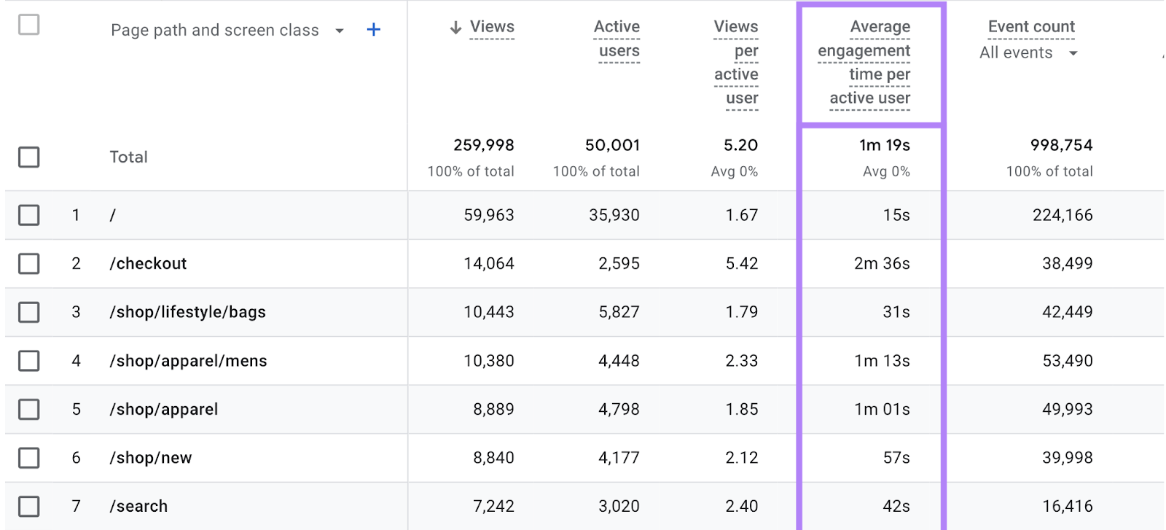Sort by the Views column header

492,27
